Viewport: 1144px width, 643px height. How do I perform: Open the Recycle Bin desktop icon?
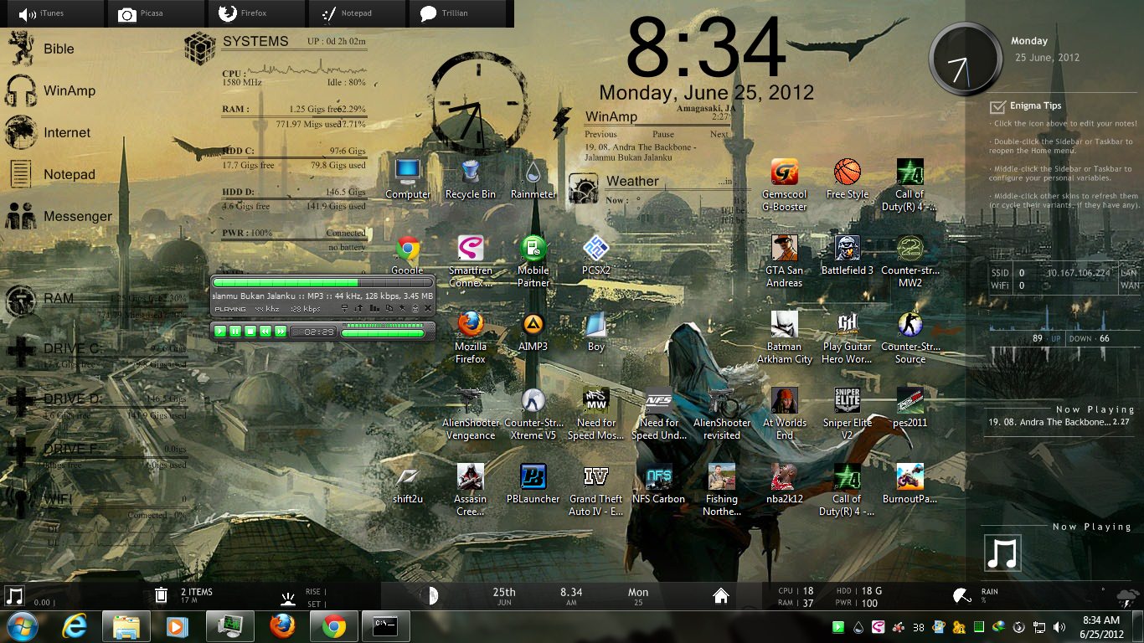click(x=470, y=178)
